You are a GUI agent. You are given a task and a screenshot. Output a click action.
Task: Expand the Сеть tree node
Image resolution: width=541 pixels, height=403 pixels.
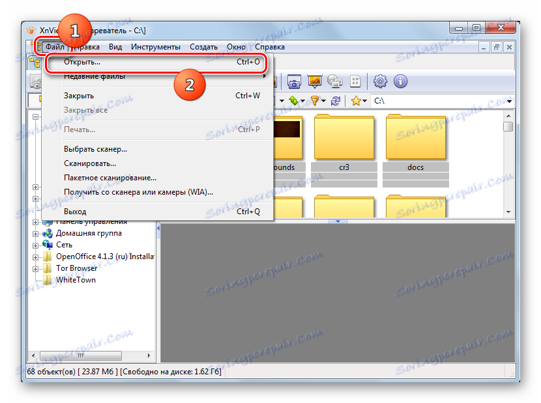[x=36, y=245]
